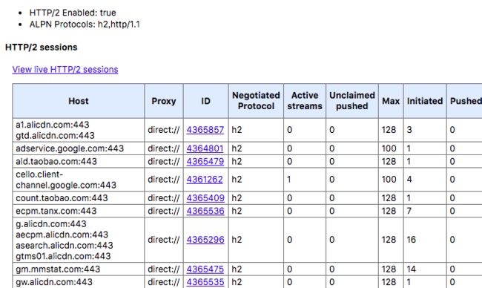
Task: Click the Unclaimed pushed column header
Action: (352, 101)
